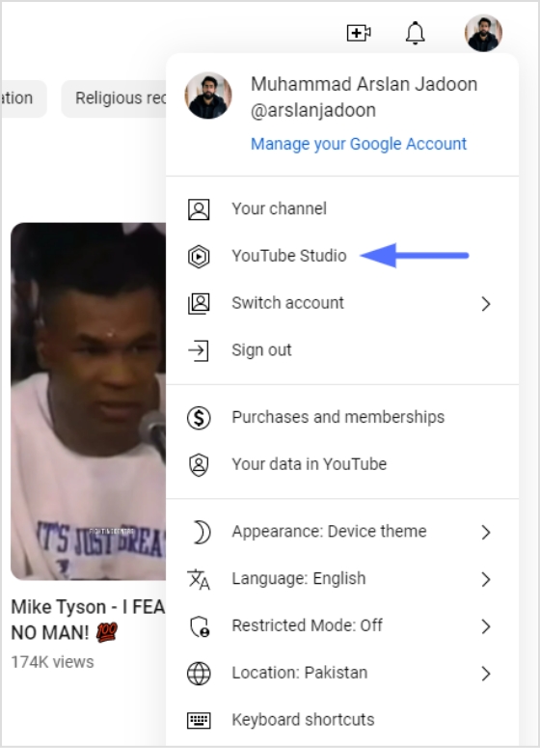This screenshot has height=748, width=540.
Task: Select Your channel menu entry
Action: pyautogui.click(x=342, y=208)
